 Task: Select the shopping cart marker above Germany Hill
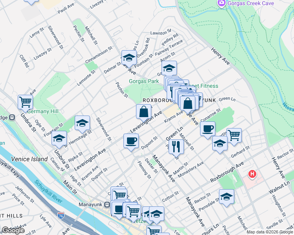pos(25,103)
